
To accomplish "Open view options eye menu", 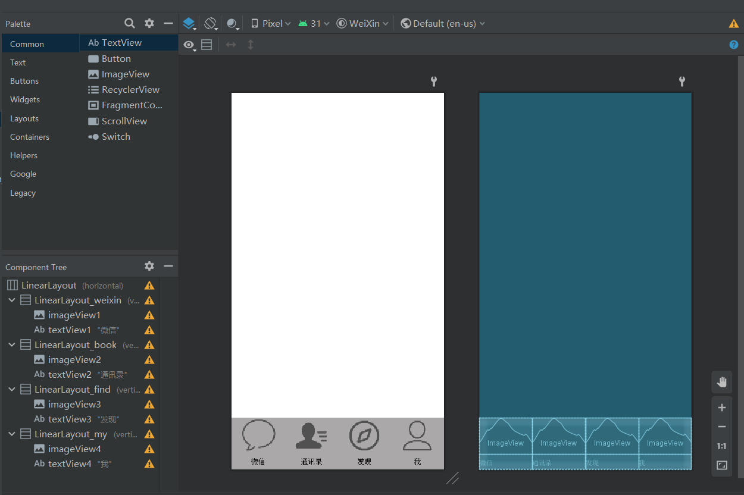I will click(190, 45).
